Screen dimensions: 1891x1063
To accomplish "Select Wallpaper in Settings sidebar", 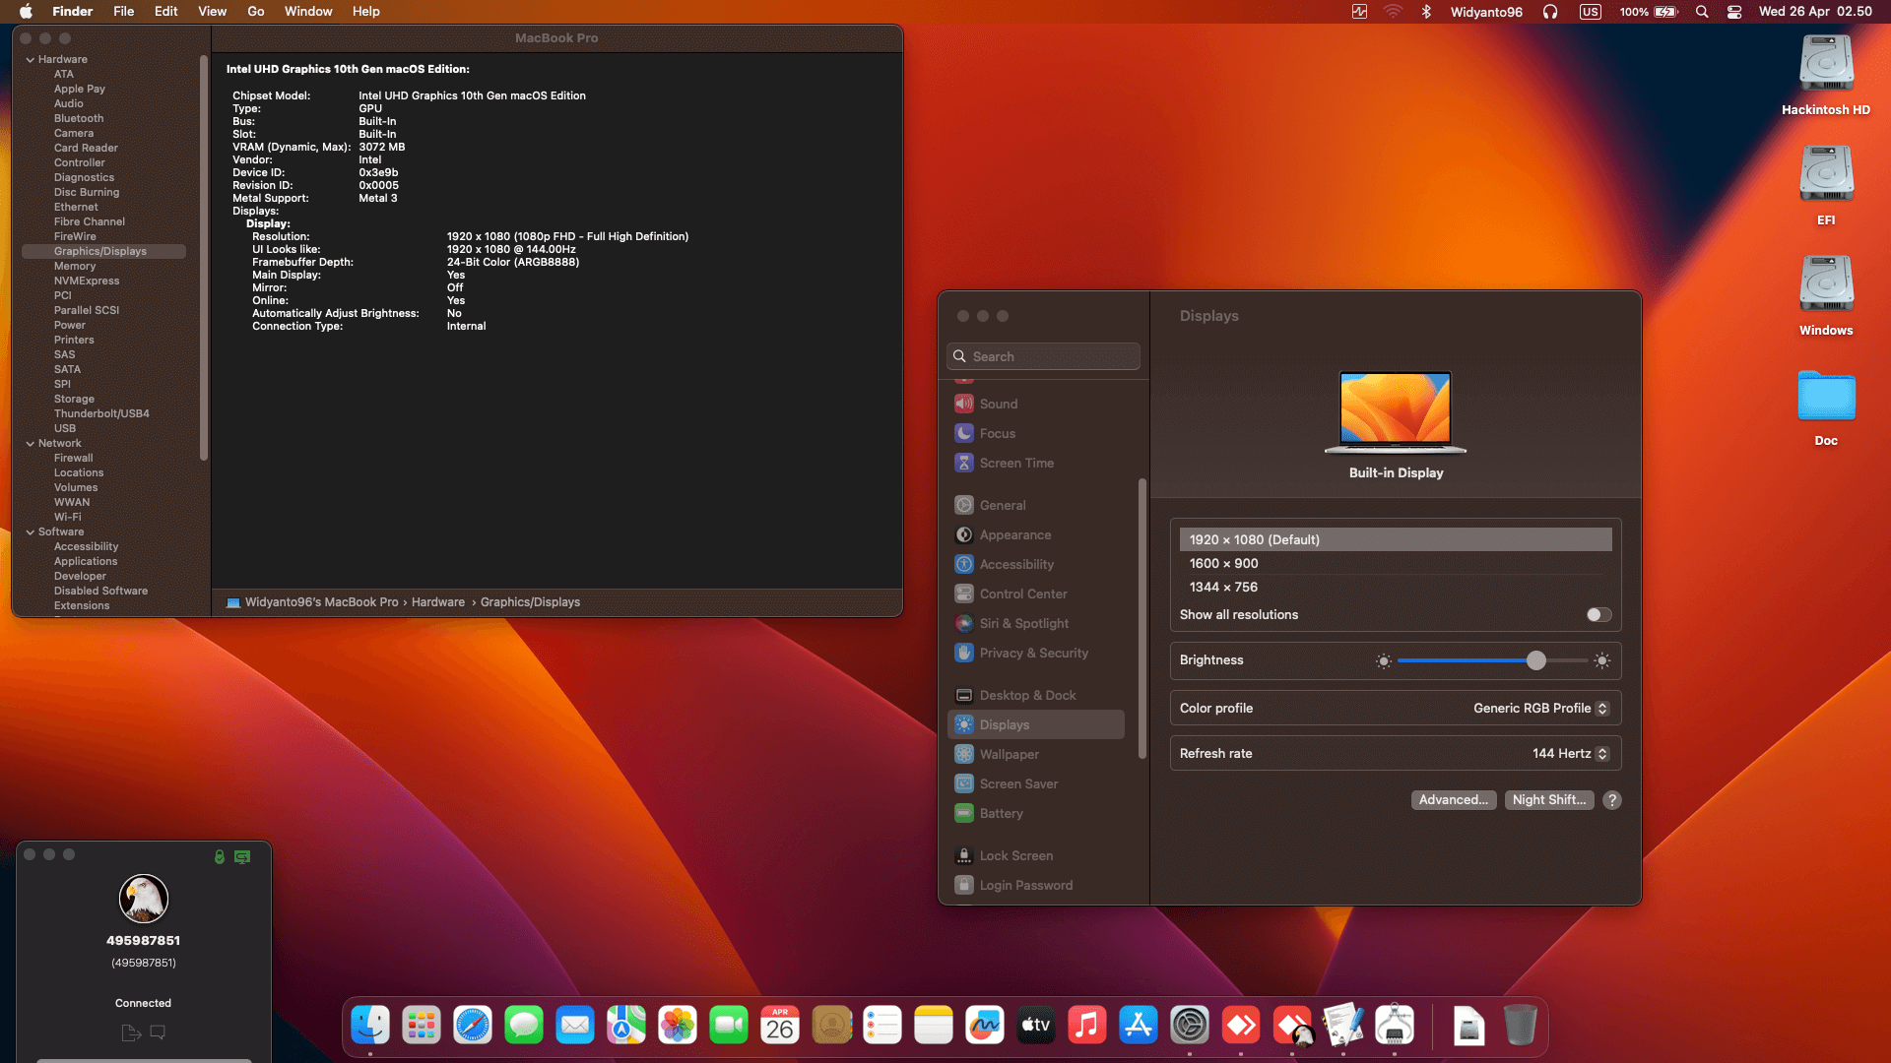I will [x=1036, y=755].
